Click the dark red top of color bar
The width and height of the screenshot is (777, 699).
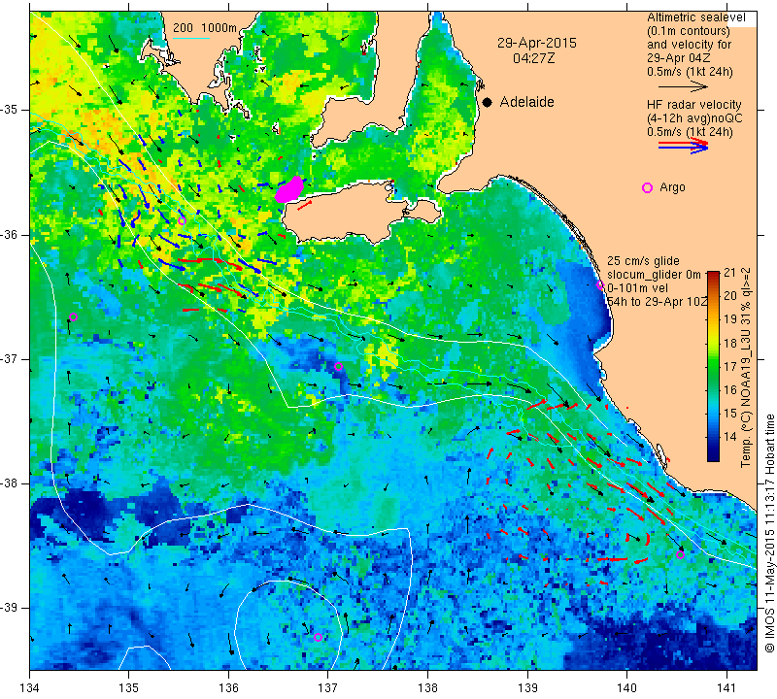tap(713, 276)
